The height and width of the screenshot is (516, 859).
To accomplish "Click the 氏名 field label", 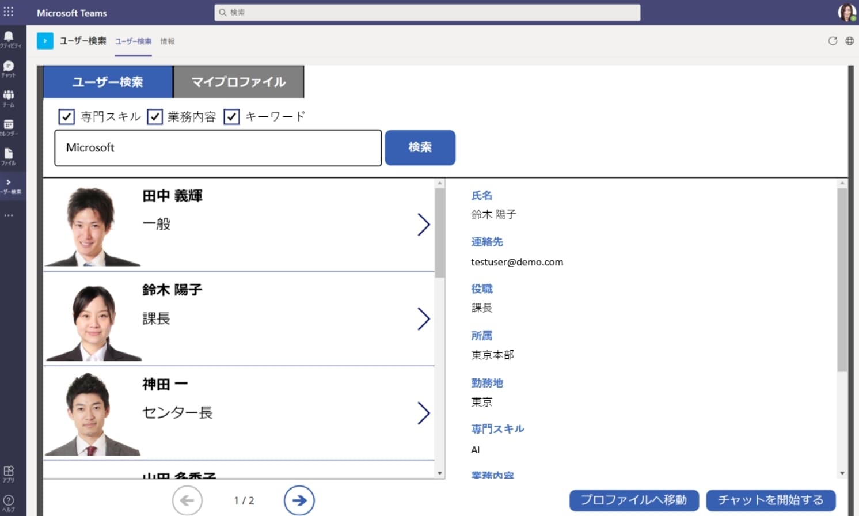I will click(x=482, y=196).
